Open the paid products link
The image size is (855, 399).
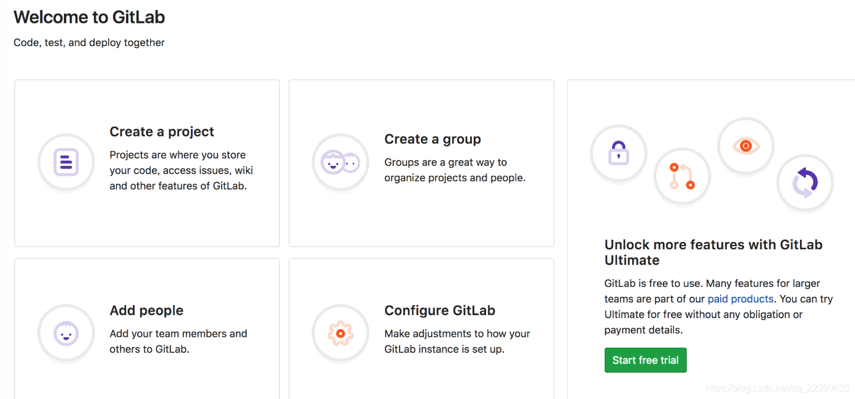[x=740, y=299]
